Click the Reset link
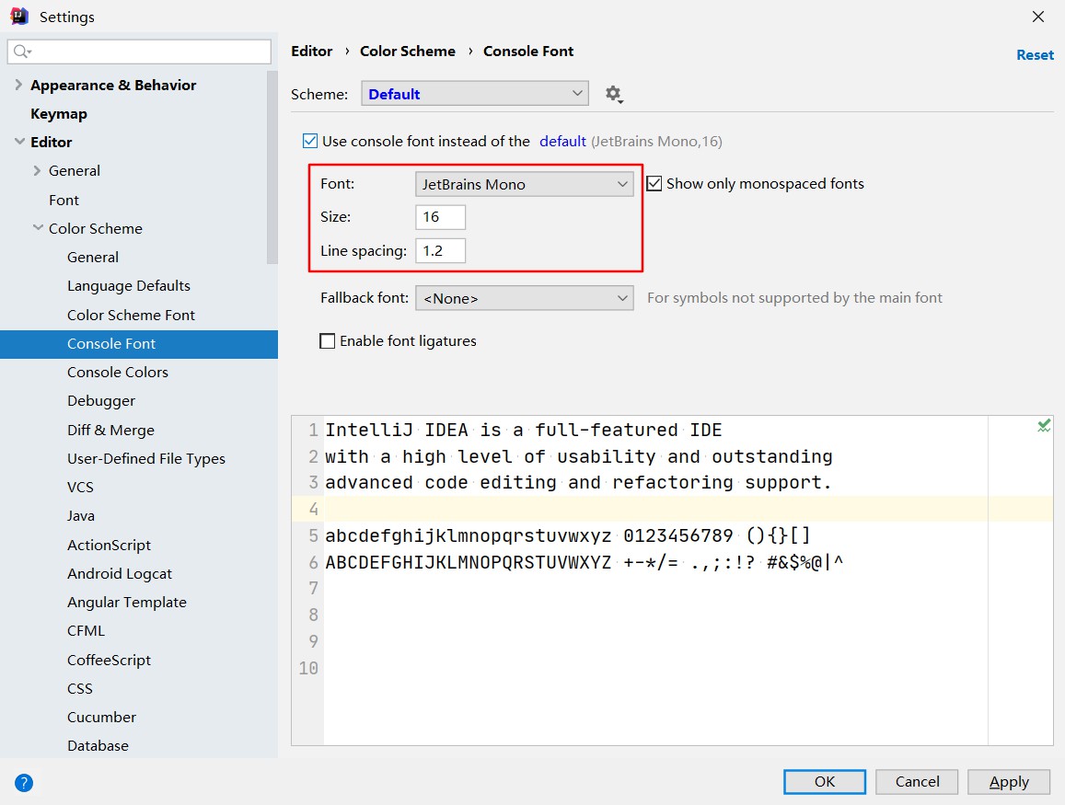1065x805 pixels. pyautogui.click(x=1035, y=55)
